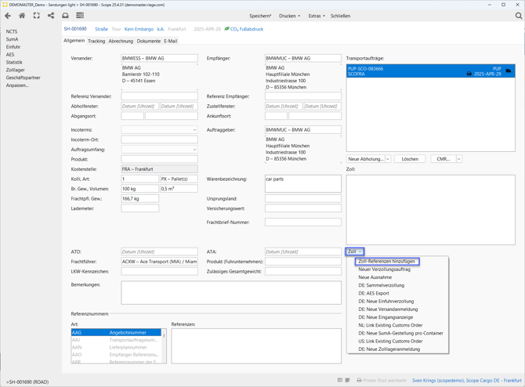The image size is (525, 387).
Task: Open Zolllager in the left sidebar
Action: pos(15,70)
